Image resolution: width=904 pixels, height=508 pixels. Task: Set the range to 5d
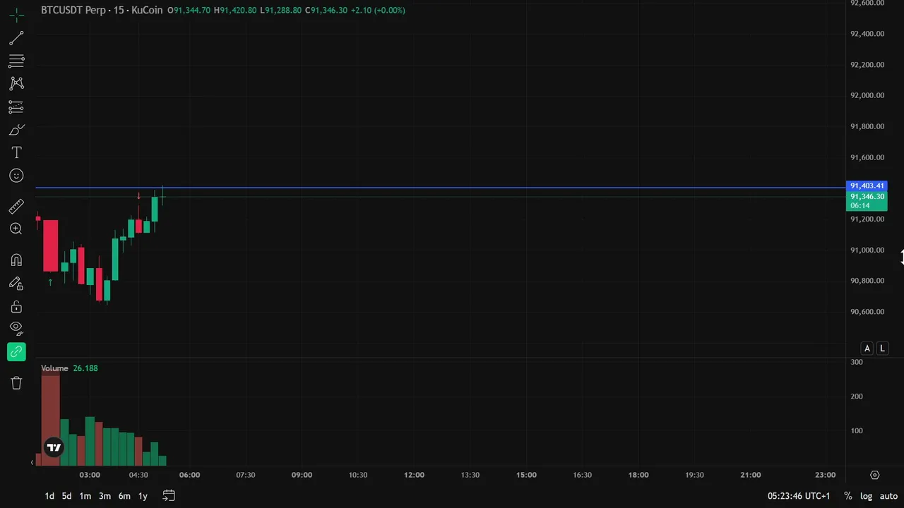[66, 496]
